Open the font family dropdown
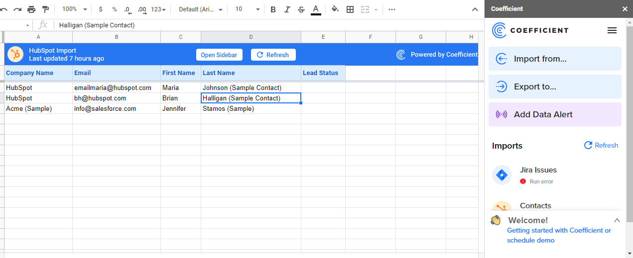Screen dimensions: 633x258 [201, 9]
